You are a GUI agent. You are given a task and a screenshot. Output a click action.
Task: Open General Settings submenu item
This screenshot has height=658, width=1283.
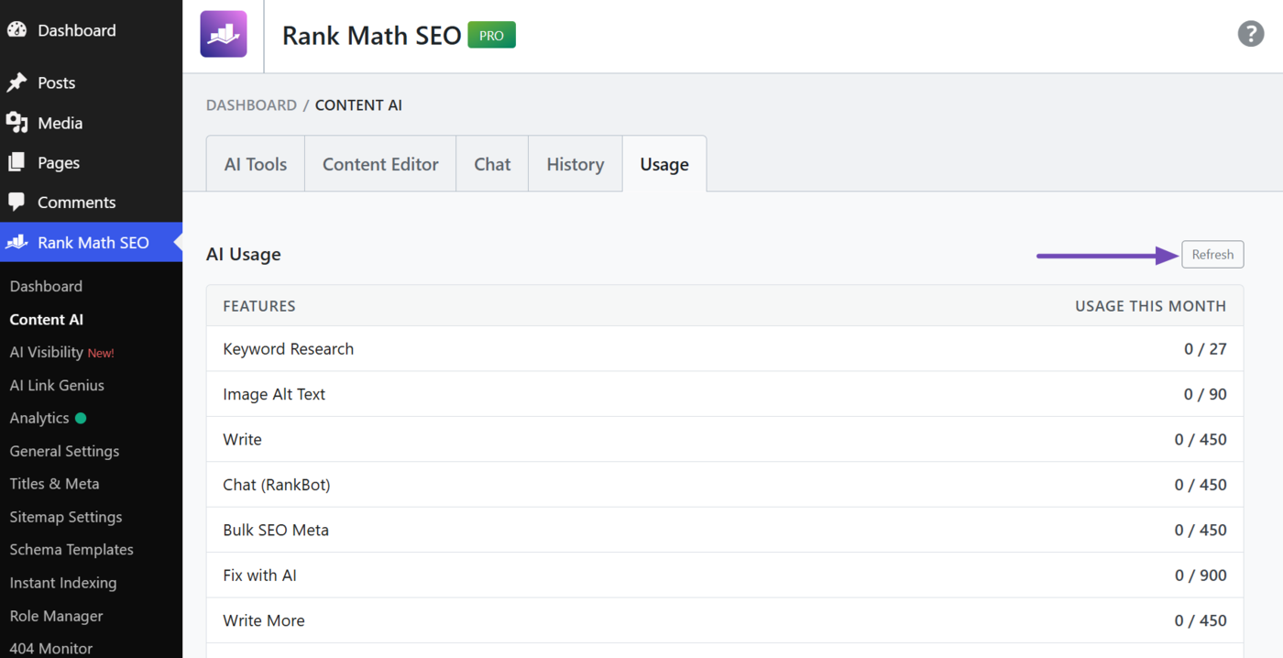click(64, 451)
